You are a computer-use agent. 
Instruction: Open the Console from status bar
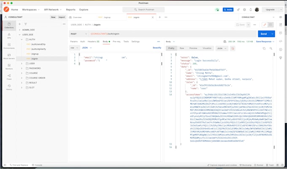tap(37, 165)
